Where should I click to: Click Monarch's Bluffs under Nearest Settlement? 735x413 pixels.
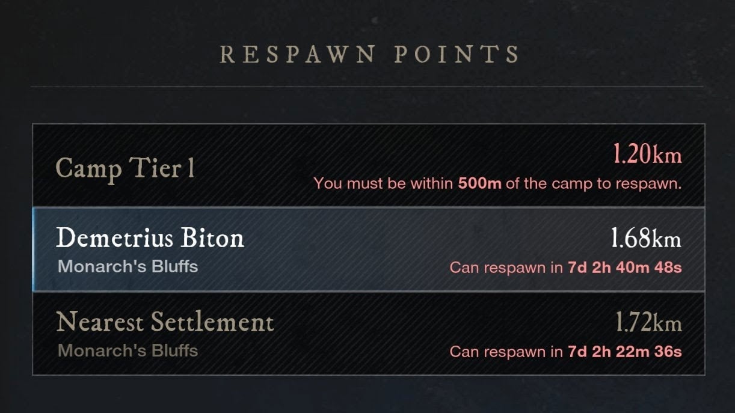(128, 350)
